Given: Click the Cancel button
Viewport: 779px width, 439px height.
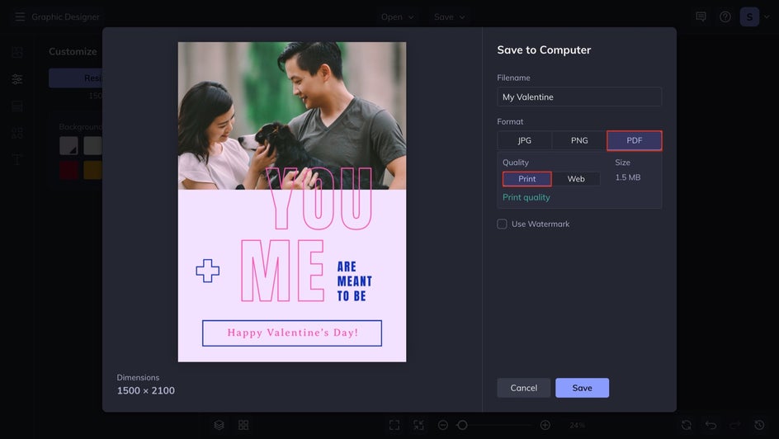Looking at the screenshot, I should click(x=524, y=388).
